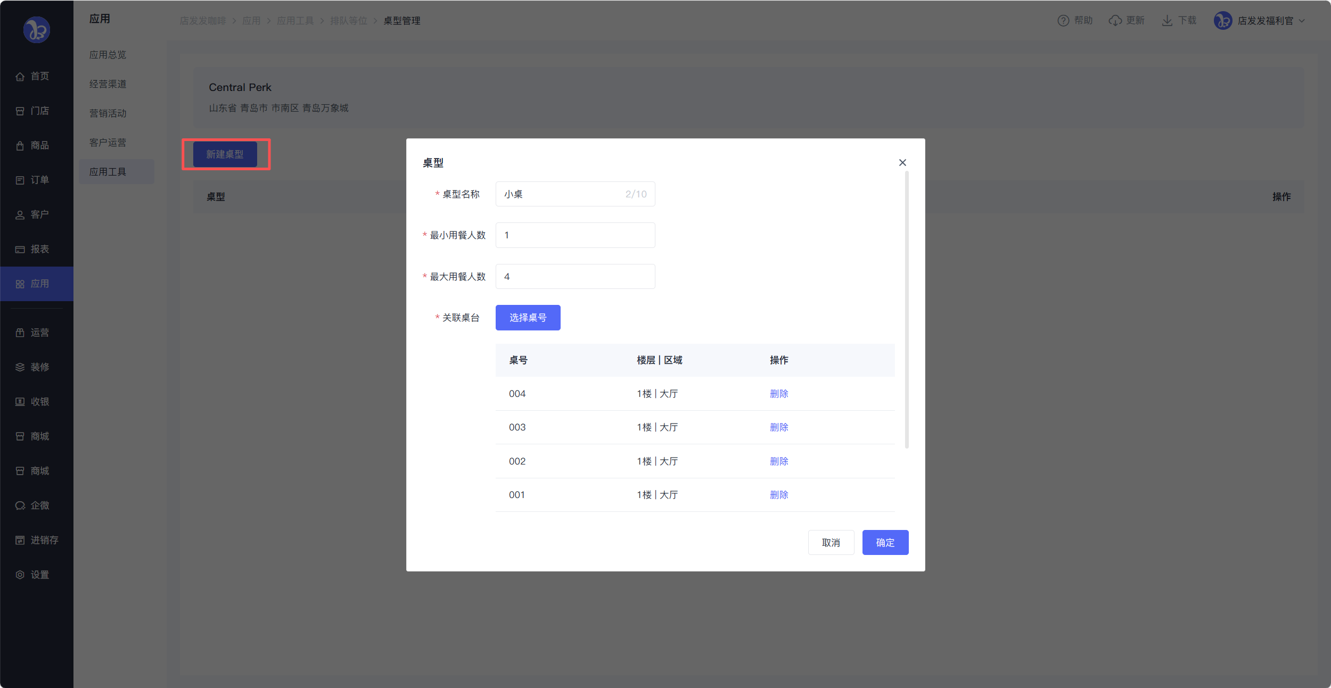Screen dimensions: 1331x688
Task: Click the 帮助 help question icon
Action: [1063, 21]
